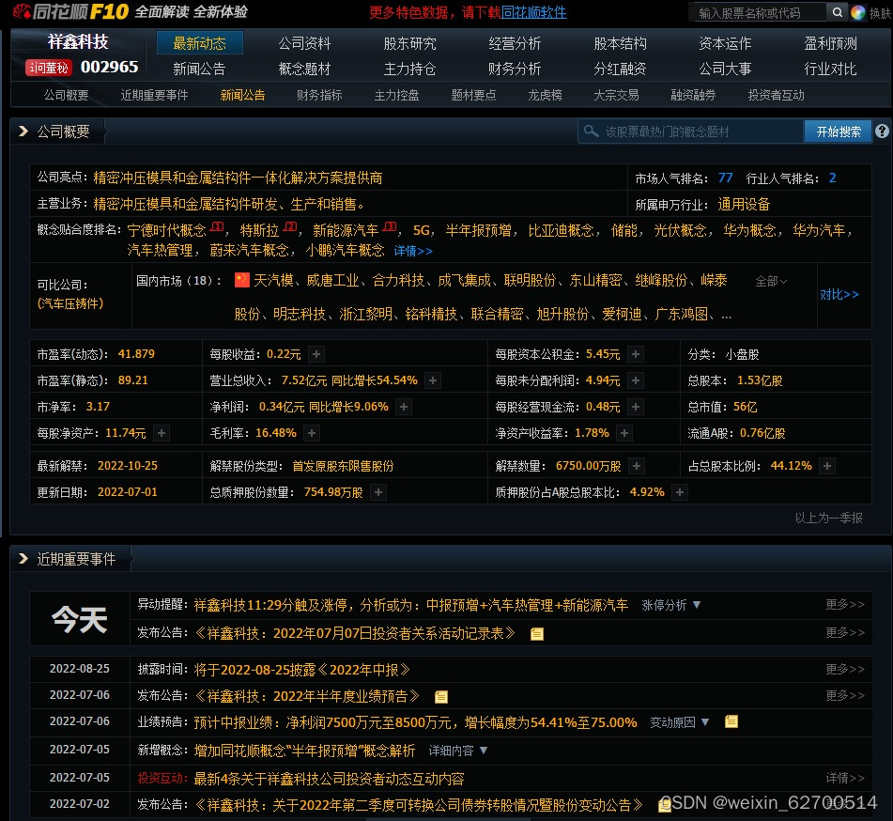Switch to 融资融券 sub-tab
The height and width of the screenshot is (821, 893).
[x=693, y=95]
